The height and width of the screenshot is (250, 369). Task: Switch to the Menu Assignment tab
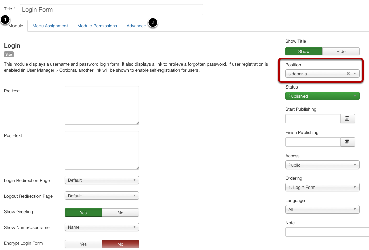click(50, 26)
